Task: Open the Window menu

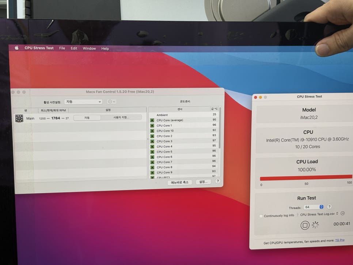Action: pos(89,48)
